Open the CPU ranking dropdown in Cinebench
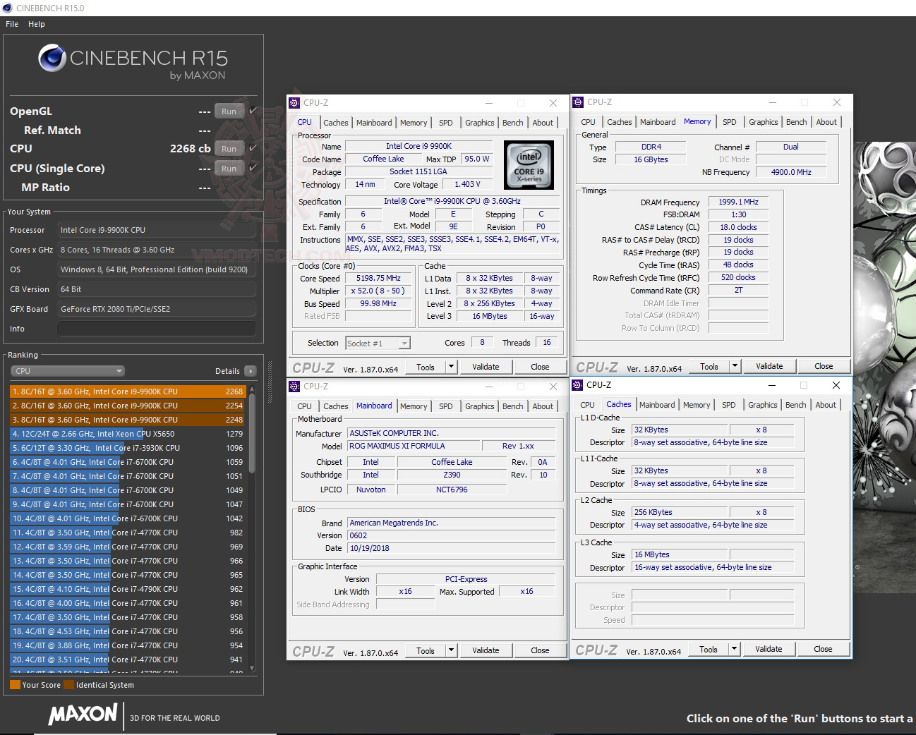The width and height of the screenshot is (916, 735). click(67, 370)
